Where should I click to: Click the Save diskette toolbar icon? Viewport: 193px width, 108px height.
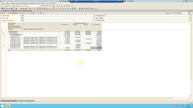(7, 6)
